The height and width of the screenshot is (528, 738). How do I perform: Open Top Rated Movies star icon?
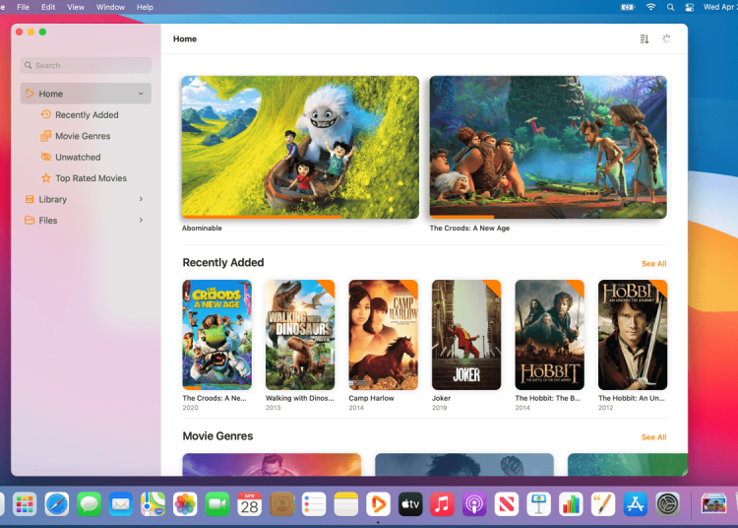pos(46,178)
